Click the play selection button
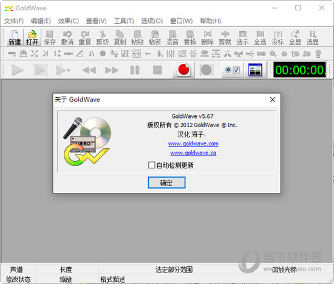 (41, 70)
